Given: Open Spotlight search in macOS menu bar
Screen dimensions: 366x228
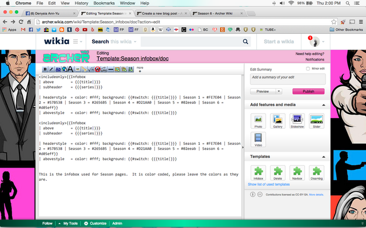Looking at the screenshot, I should click(x=348, y=3).
